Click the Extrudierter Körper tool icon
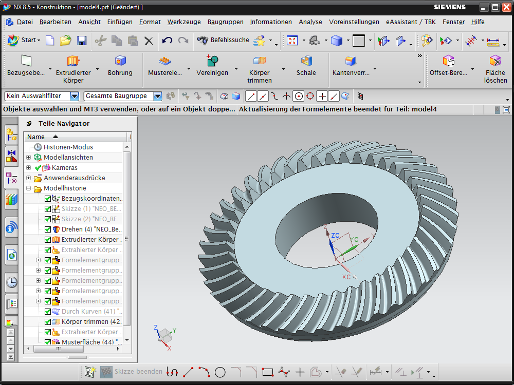Image resolution: width=514 pixels, height=385 pixels. [73, 62]
